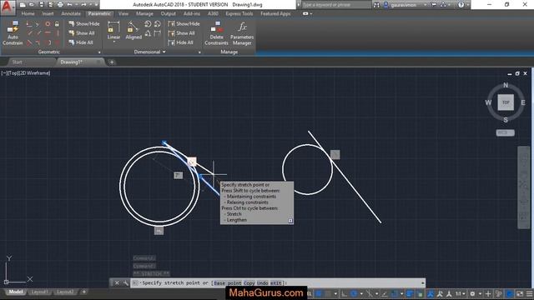
Task: Select the Equal constraint icon
Action: click(x=57, y=42)
